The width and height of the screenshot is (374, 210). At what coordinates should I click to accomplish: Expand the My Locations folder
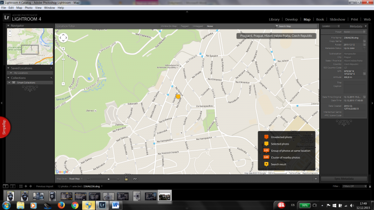point(11,73)
